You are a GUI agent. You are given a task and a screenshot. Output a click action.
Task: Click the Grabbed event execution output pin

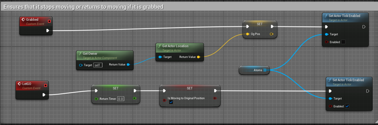click(x=48, y=31)
